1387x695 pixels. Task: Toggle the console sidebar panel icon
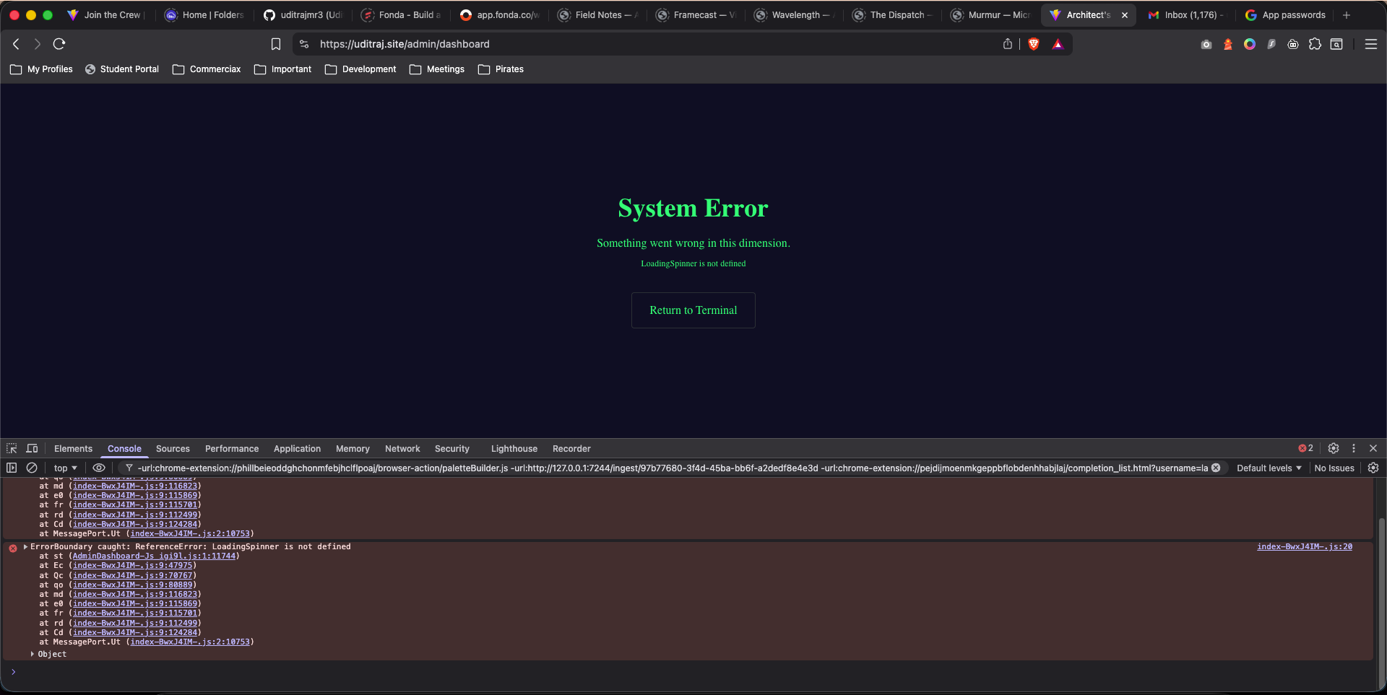(12, 468)
